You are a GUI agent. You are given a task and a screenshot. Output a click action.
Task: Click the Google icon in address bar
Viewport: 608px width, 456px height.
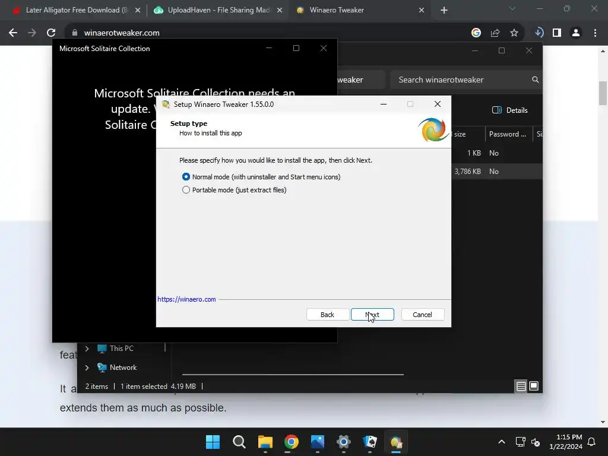476,33
